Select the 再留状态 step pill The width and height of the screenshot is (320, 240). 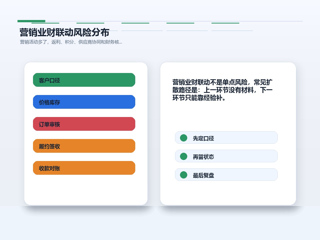coord(226,156)
